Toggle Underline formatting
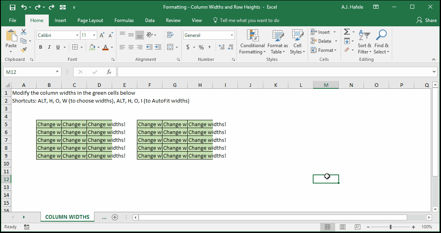 (58, 47)
